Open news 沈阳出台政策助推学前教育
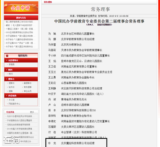The width and height of the screenshot is (160, 147). click(x=19, y=125)
